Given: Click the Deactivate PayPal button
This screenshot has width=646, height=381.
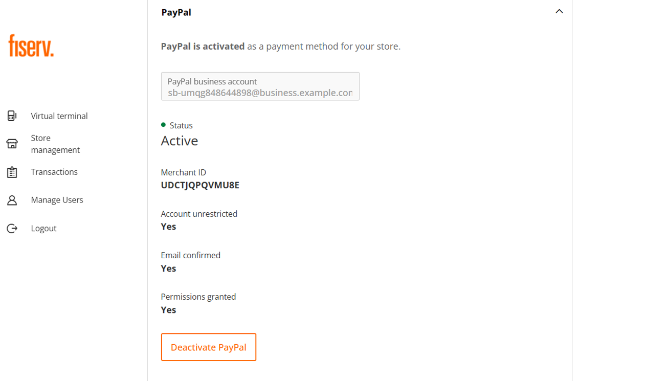Looking at the screenshot, I should (209, 347).
